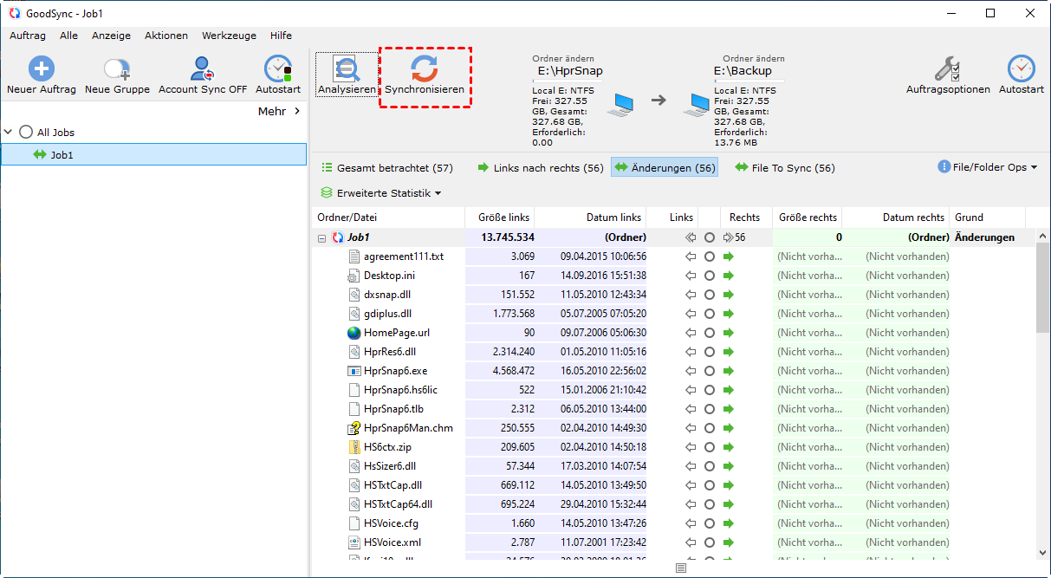The width and height of the screenshot is (1051, 578).
Task: Collapse the Job1 folder tree row
Action: click(x=322, y=237)
